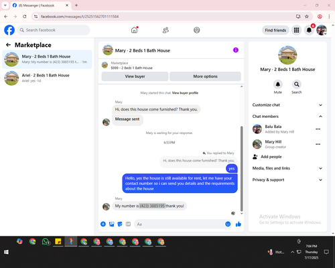
Task: Open a new browser tab
Action: point(76,5)
